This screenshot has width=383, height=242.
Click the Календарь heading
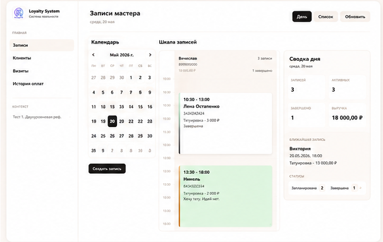tap(105, 42)
